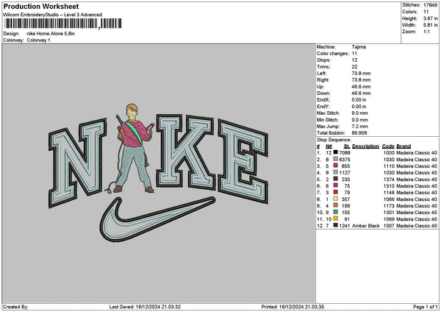This screenshot has height=312, width=441.
Task: Click the black swatch in stop 1
Action: [x=336, y=152]
